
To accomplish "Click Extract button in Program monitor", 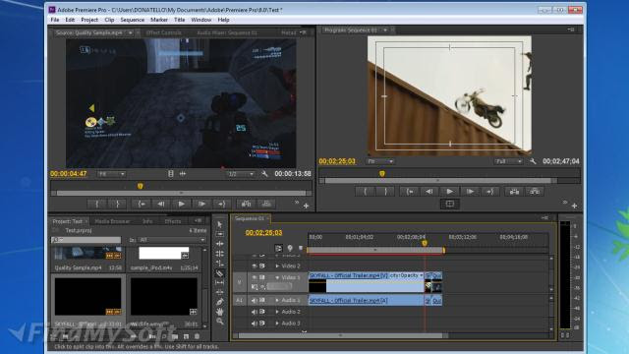I will (x=535, y=192).
